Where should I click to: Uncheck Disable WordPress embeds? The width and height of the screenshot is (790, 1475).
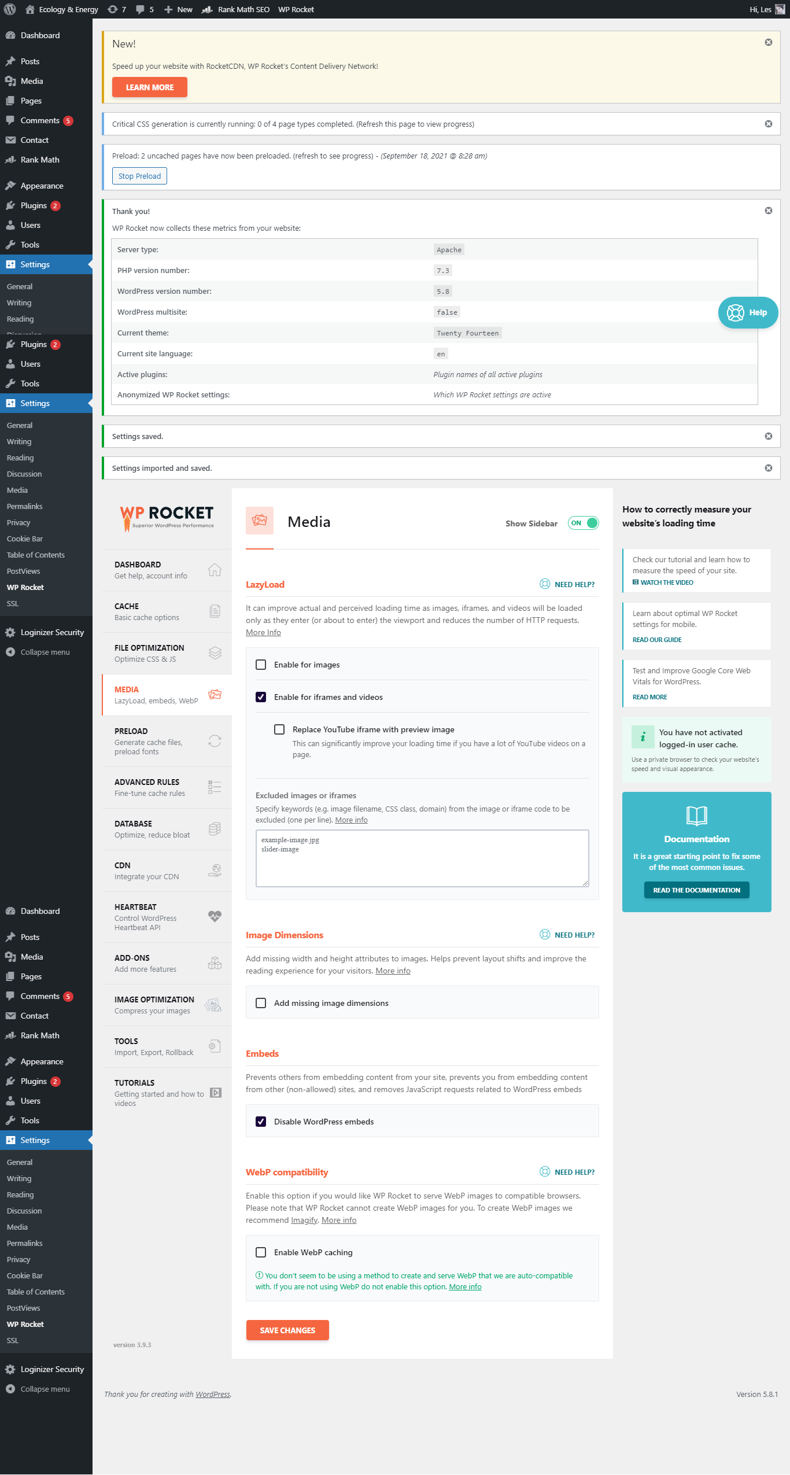[261, 1122]
